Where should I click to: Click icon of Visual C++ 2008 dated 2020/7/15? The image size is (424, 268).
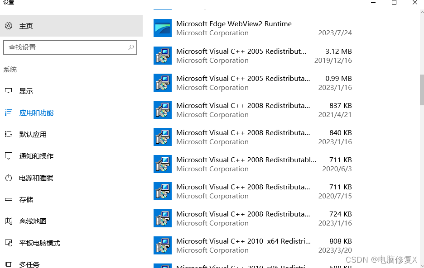[x=163, y=191]
